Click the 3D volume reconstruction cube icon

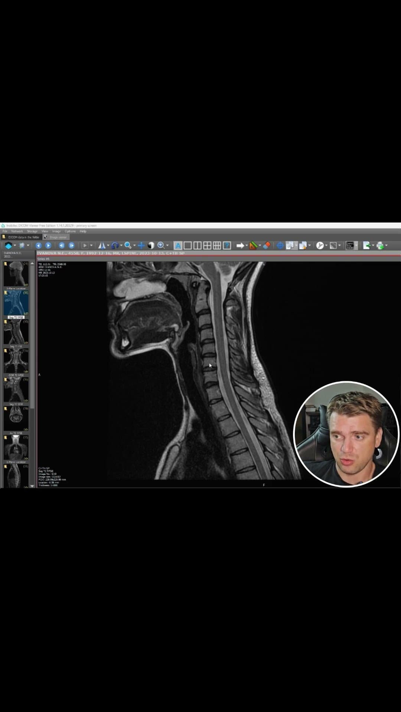(x=8, y=245)
